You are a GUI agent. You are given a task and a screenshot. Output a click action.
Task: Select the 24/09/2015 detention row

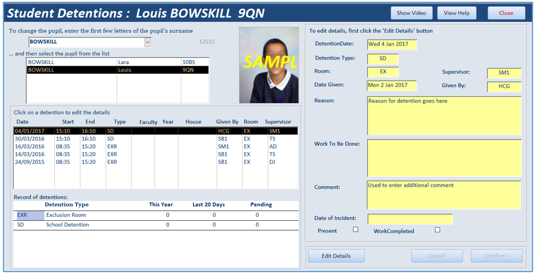pos(155,162)
